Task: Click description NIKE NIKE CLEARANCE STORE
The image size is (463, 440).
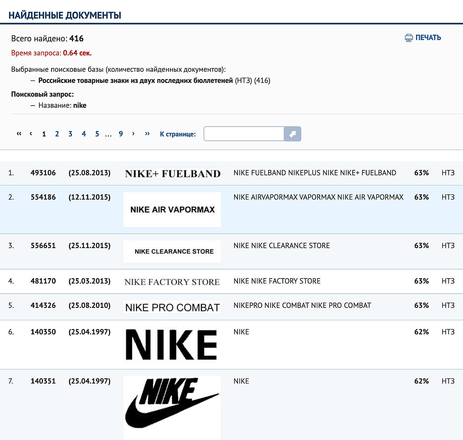Action: [x=282, y=246]
